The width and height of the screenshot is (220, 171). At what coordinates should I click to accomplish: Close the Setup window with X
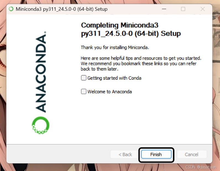(203, 9)
